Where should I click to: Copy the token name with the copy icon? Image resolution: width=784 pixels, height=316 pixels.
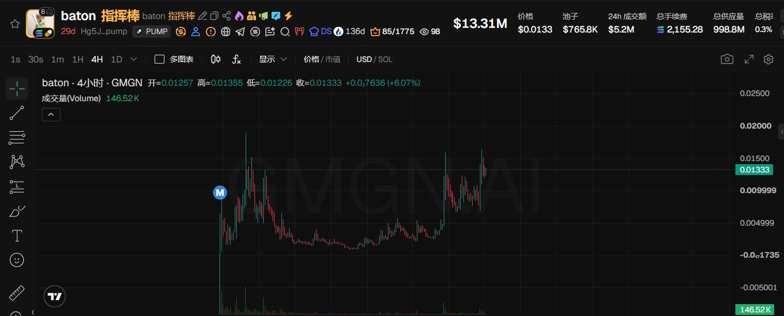click(214, 16)
